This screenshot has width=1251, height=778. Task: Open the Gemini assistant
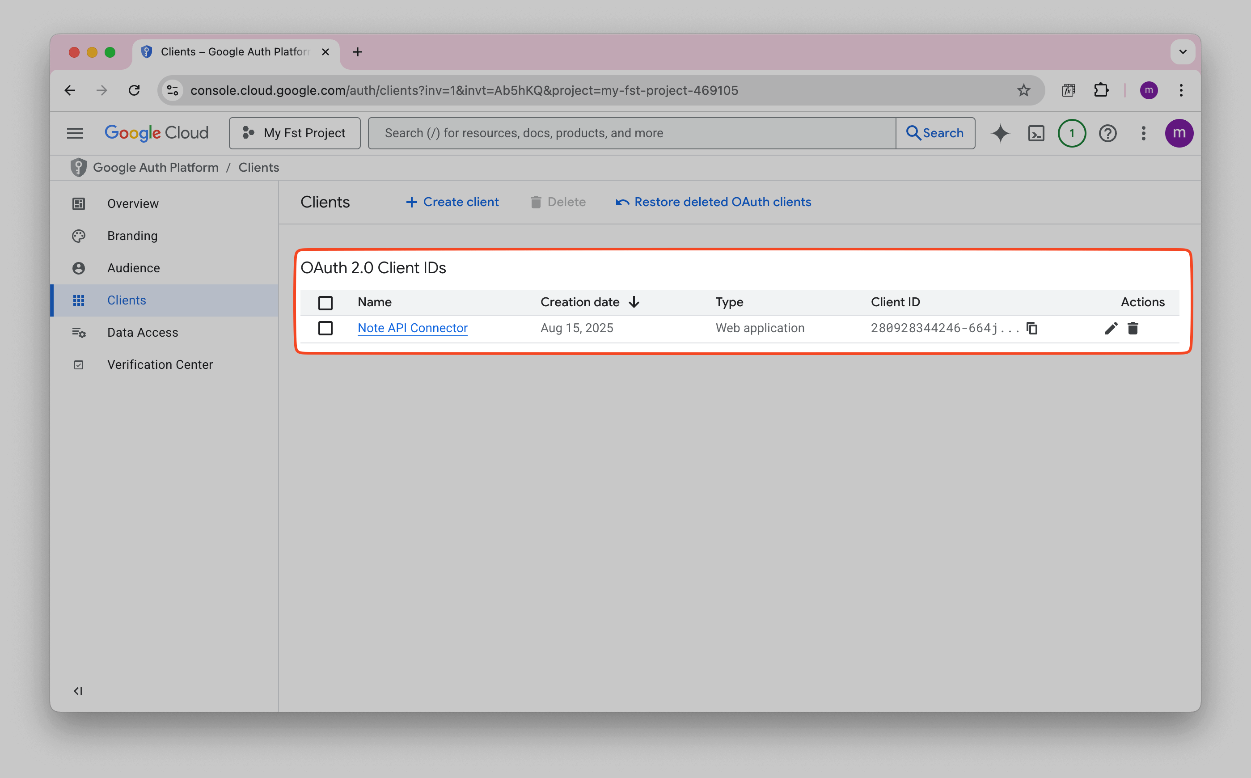point(1001,133)
